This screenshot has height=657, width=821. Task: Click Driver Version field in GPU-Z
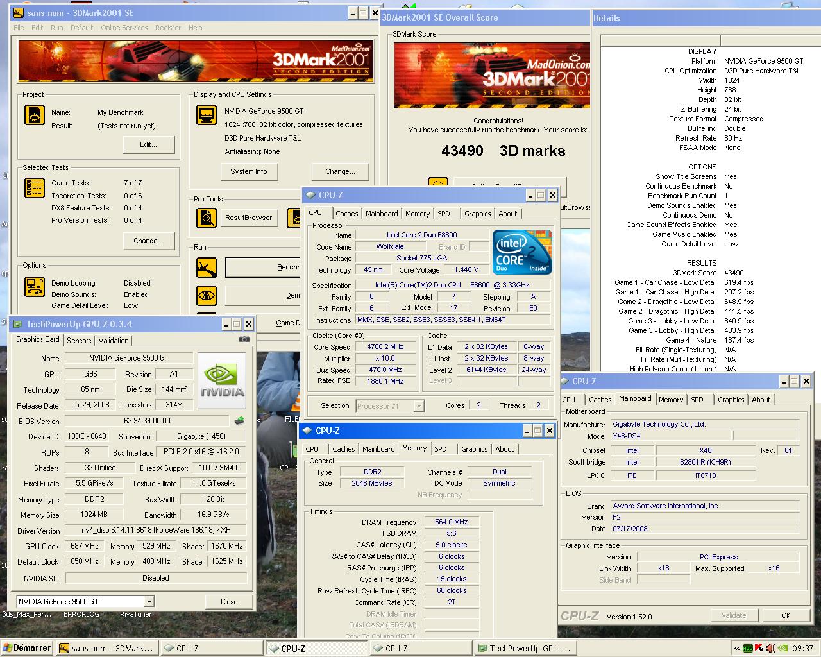click(x=156, y=531)
